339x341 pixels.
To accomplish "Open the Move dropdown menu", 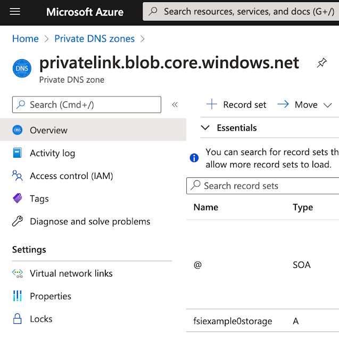I will pos(305,105).
